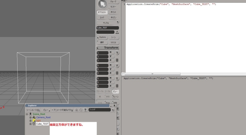
Task: Click the 選択 button
Action: tap(102, 42)
